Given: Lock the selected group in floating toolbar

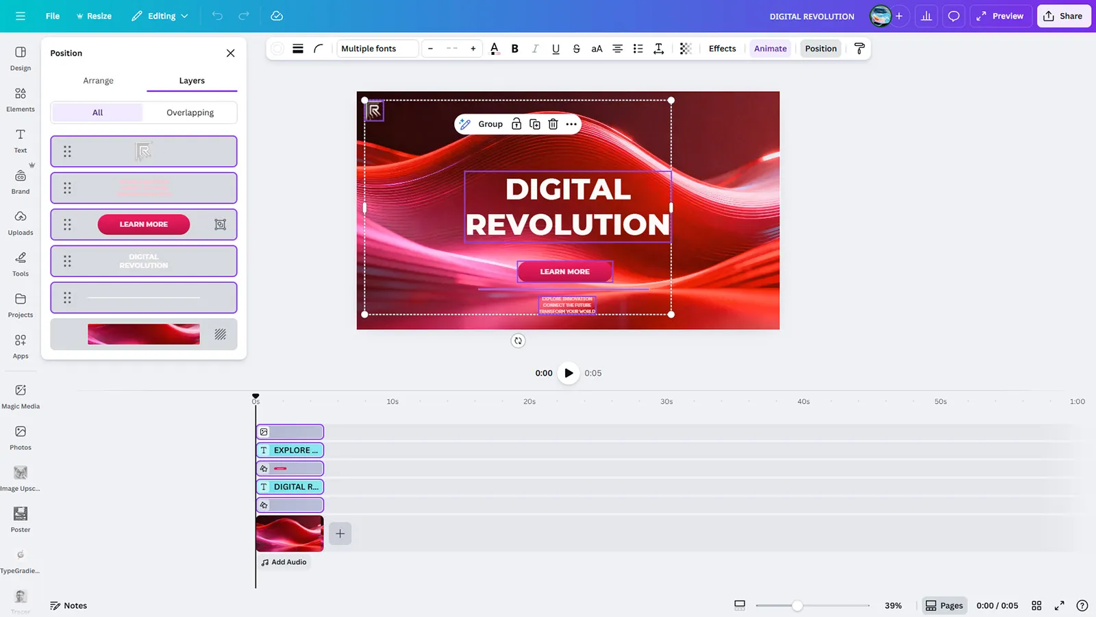Looking at the screenshot, I should (x=516, y=124).
